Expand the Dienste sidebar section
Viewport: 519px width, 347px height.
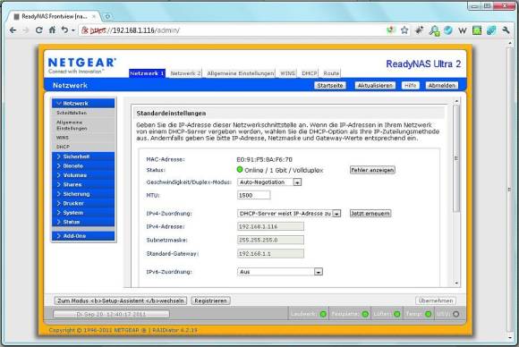[x=83, y=165]
